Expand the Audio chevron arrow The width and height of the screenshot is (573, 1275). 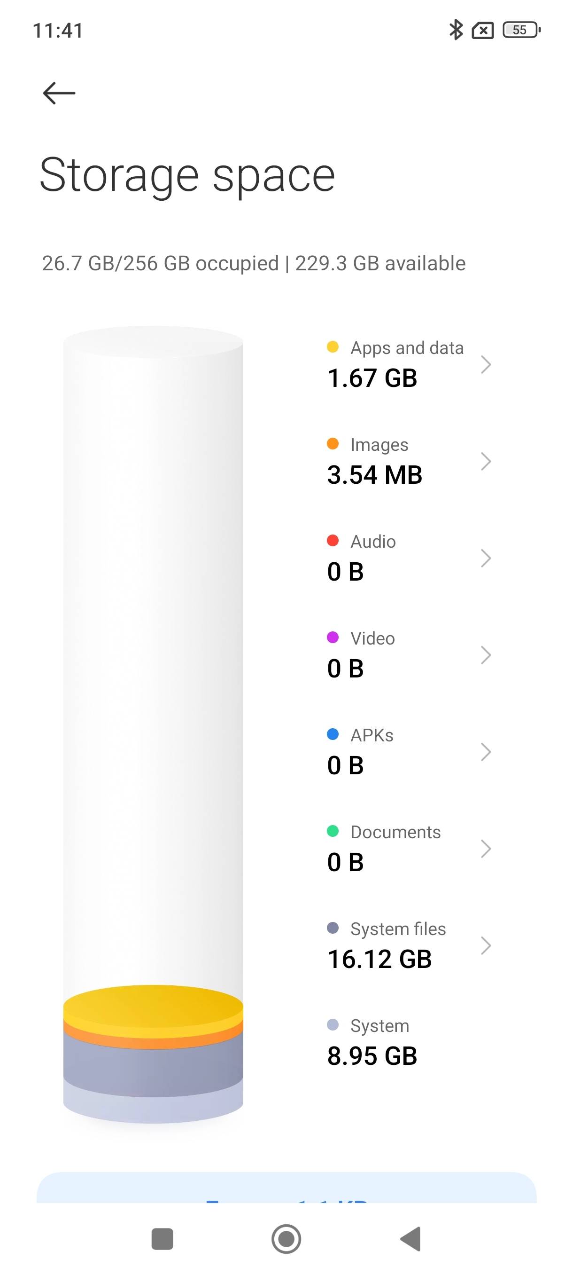point(486,559)
